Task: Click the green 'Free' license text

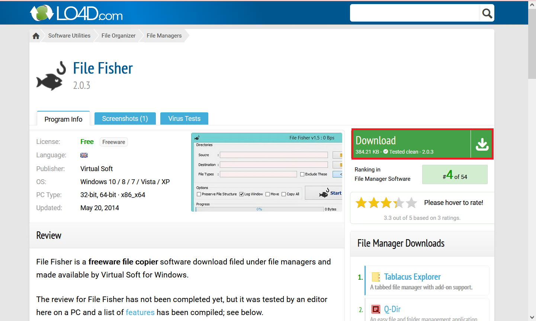Action: click(x=87, y=142)
